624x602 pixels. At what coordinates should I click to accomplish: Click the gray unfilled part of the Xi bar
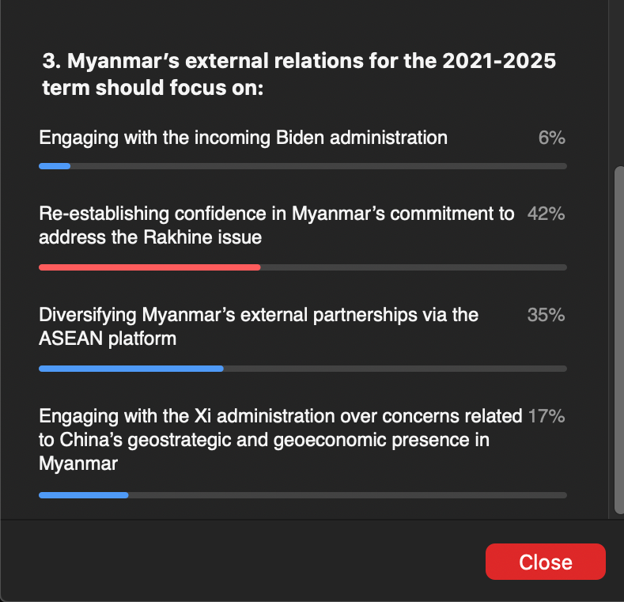tap(348, 495)
